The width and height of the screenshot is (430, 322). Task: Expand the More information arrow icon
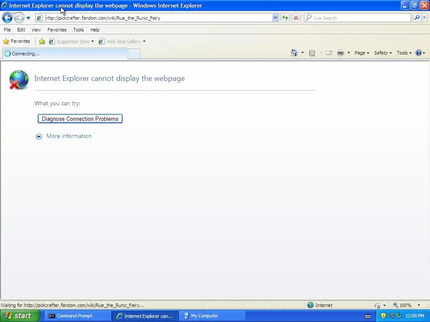click(39, 136)
